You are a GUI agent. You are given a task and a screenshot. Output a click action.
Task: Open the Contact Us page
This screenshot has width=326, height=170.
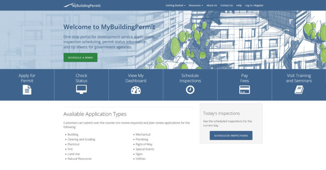pos(227,5)
